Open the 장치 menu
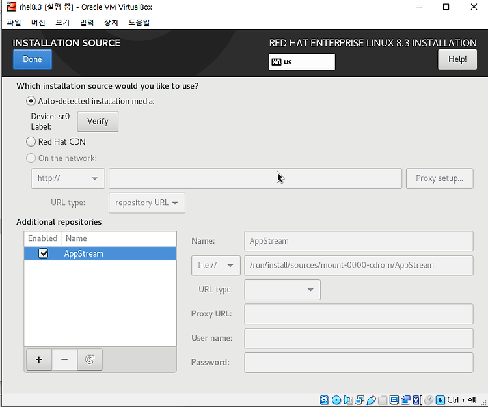The width and height of the screenshot is (488, 407). (111, 22)
